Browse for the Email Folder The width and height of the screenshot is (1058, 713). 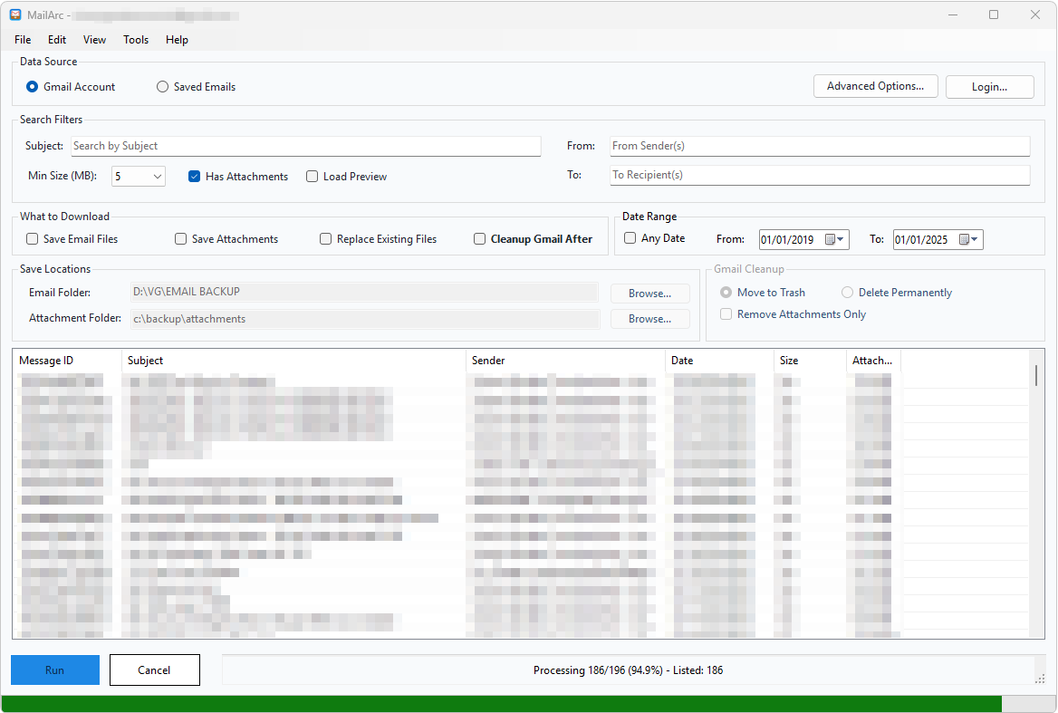[649, 294]
